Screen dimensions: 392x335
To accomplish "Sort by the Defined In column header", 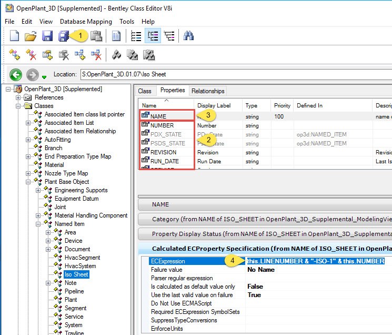I will click(x=333, y=105).
